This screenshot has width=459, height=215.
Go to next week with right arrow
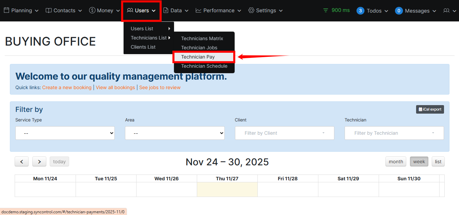point(39,162)
